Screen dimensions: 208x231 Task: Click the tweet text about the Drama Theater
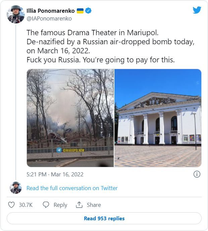pyautogui.click(x=105, y=46)
